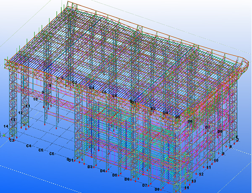The width and height of the screenshot is (252, 193).
Task: Click grid label C2 at the base corner
Action: pos(12,140)
